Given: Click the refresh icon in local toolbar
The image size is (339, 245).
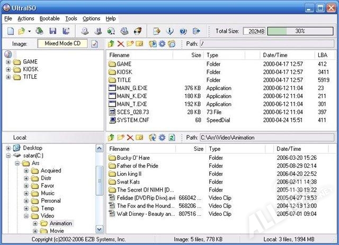Looking at the screenshot, I should point(172,138).
